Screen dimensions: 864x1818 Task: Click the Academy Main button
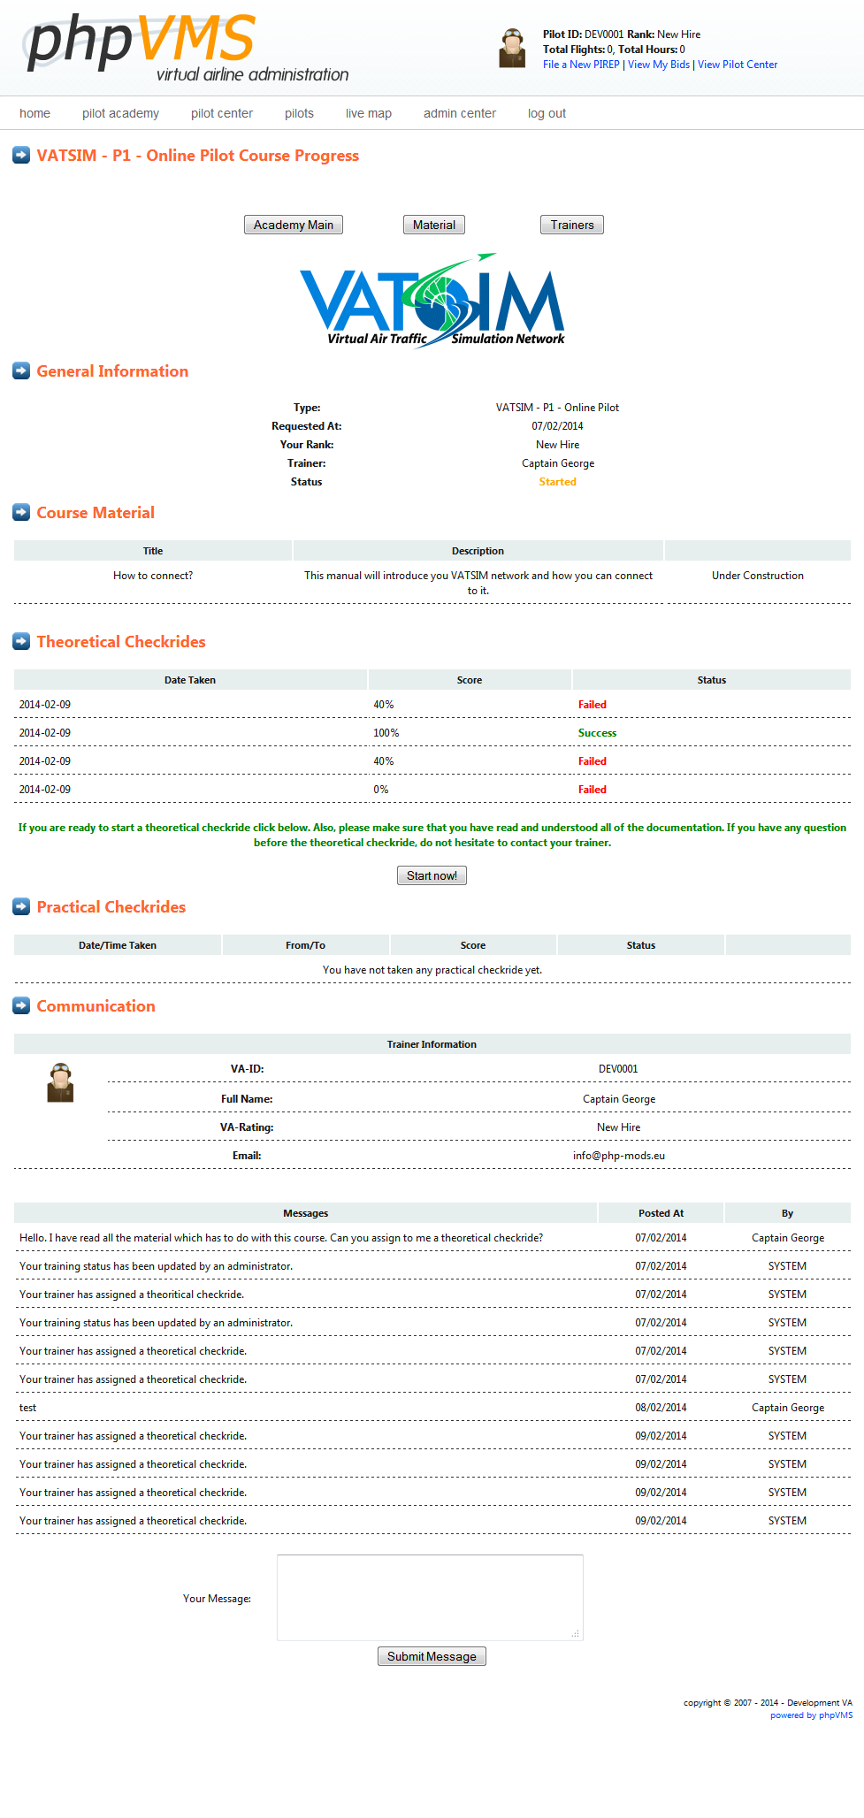point(294,225)
